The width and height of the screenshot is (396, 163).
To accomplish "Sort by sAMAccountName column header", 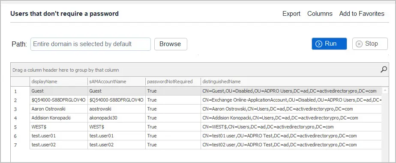I will 117,81.
